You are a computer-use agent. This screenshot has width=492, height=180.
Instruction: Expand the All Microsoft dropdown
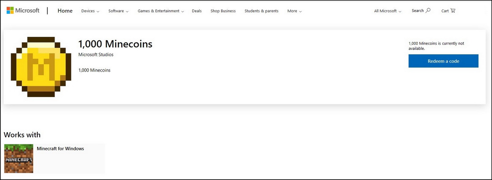tap(387, 11)
